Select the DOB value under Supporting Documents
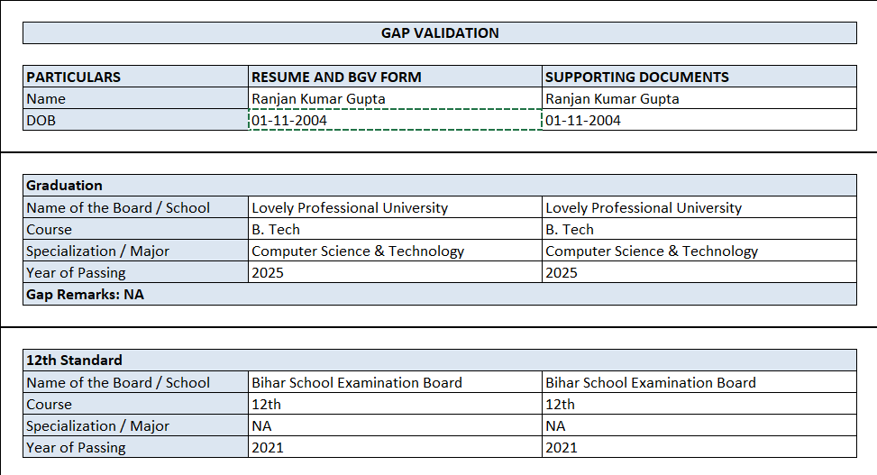This screenshot has height=475, width=877. (699, 120)
